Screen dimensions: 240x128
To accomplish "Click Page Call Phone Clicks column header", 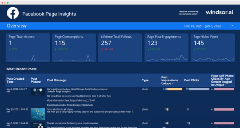I will coord(222,80).
